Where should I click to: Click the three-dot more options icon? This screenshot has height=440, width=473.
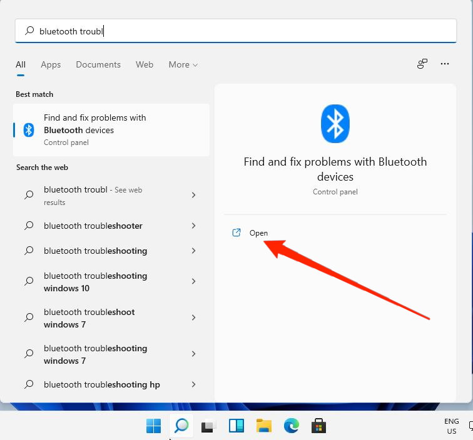[445, 64]
